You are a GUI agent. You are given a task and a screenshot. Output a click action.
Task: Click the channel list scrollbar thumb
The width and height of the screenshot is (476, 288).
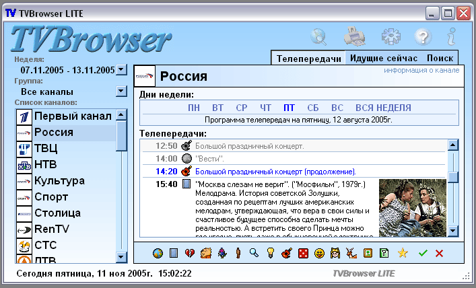tap(121, 136)
